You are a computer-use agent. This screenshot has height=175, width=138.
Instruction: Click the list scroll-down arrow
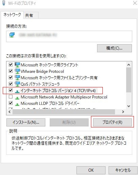click(x=129, y=106)
